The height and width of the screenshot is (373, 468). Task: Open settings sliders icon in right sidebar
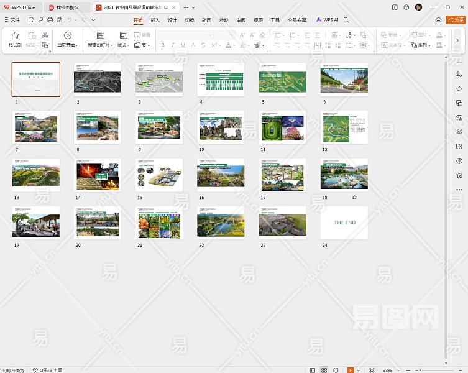[x=459, y=75]
